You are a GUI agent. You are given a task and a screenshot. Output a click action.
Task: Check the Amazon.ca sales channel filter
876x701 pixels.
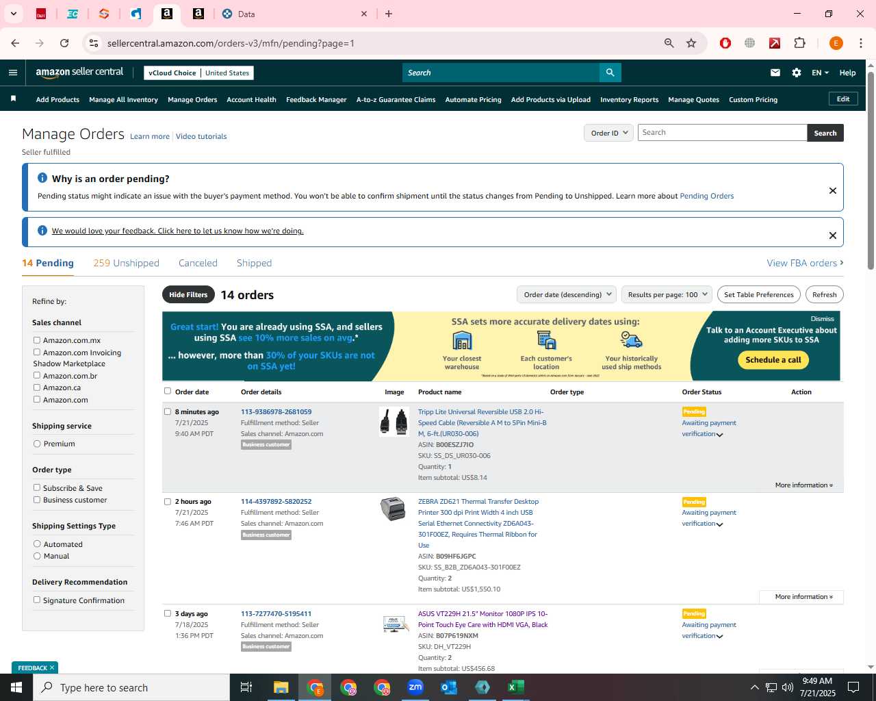point(37,387)
